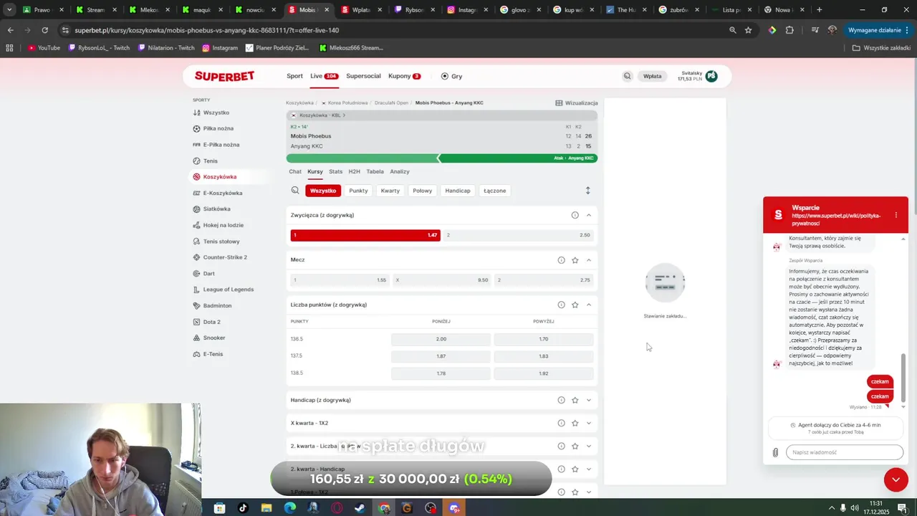The image size is (917, 516).
Task: Pick 2.00 under 136.5 points
Action: click(x=441, y=339)
